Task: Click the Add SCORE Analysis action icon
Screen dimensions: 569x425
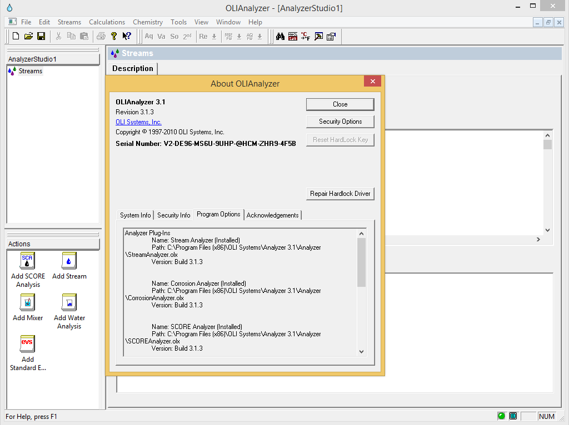Action: pyautogui.click(x=28, y=261)
